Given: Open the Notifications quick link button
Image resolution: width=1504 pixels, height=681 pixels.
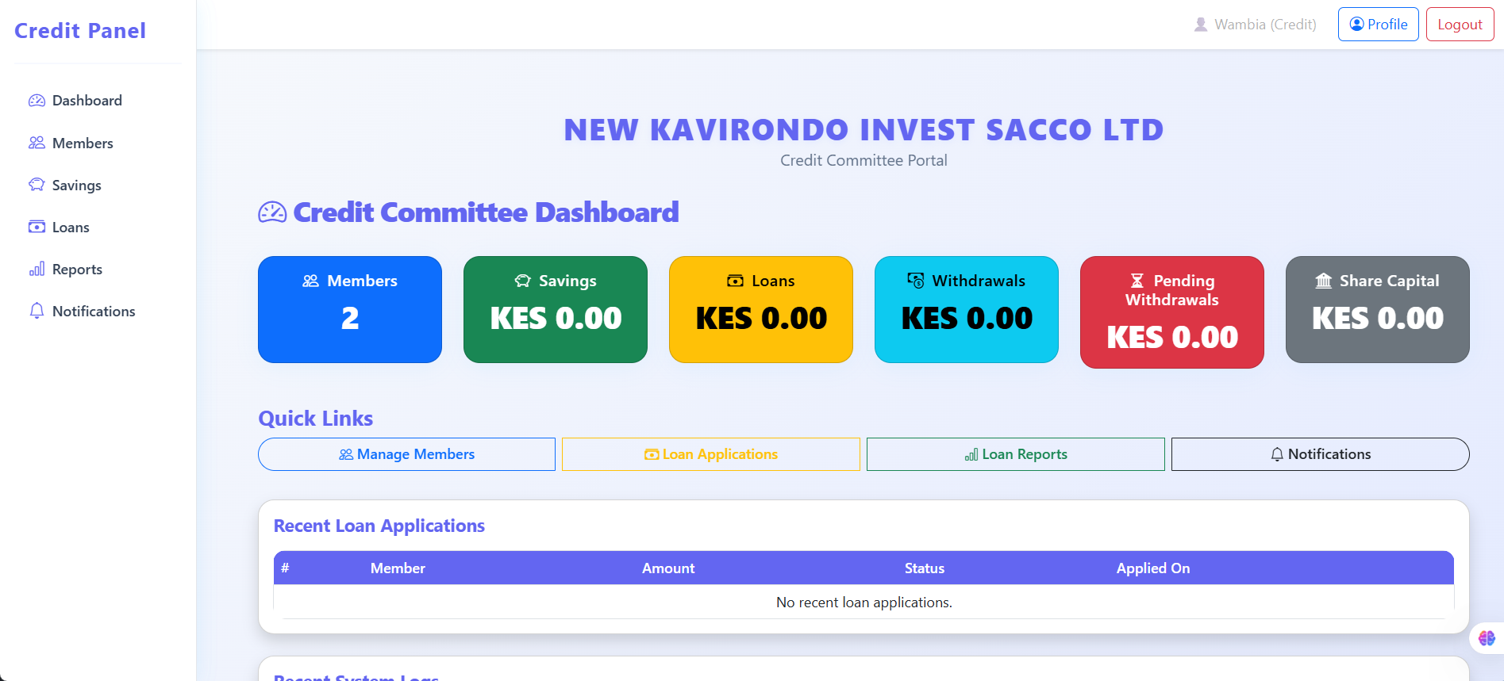Looking at the screenshot, I should tap(1321, 454).
